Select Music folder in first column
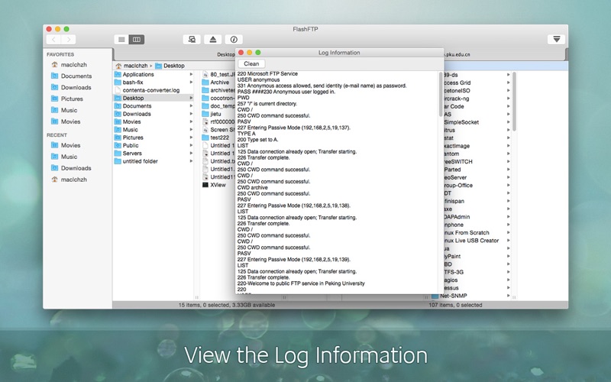Viewport: 611px width, 382px height. pos(154,129)
